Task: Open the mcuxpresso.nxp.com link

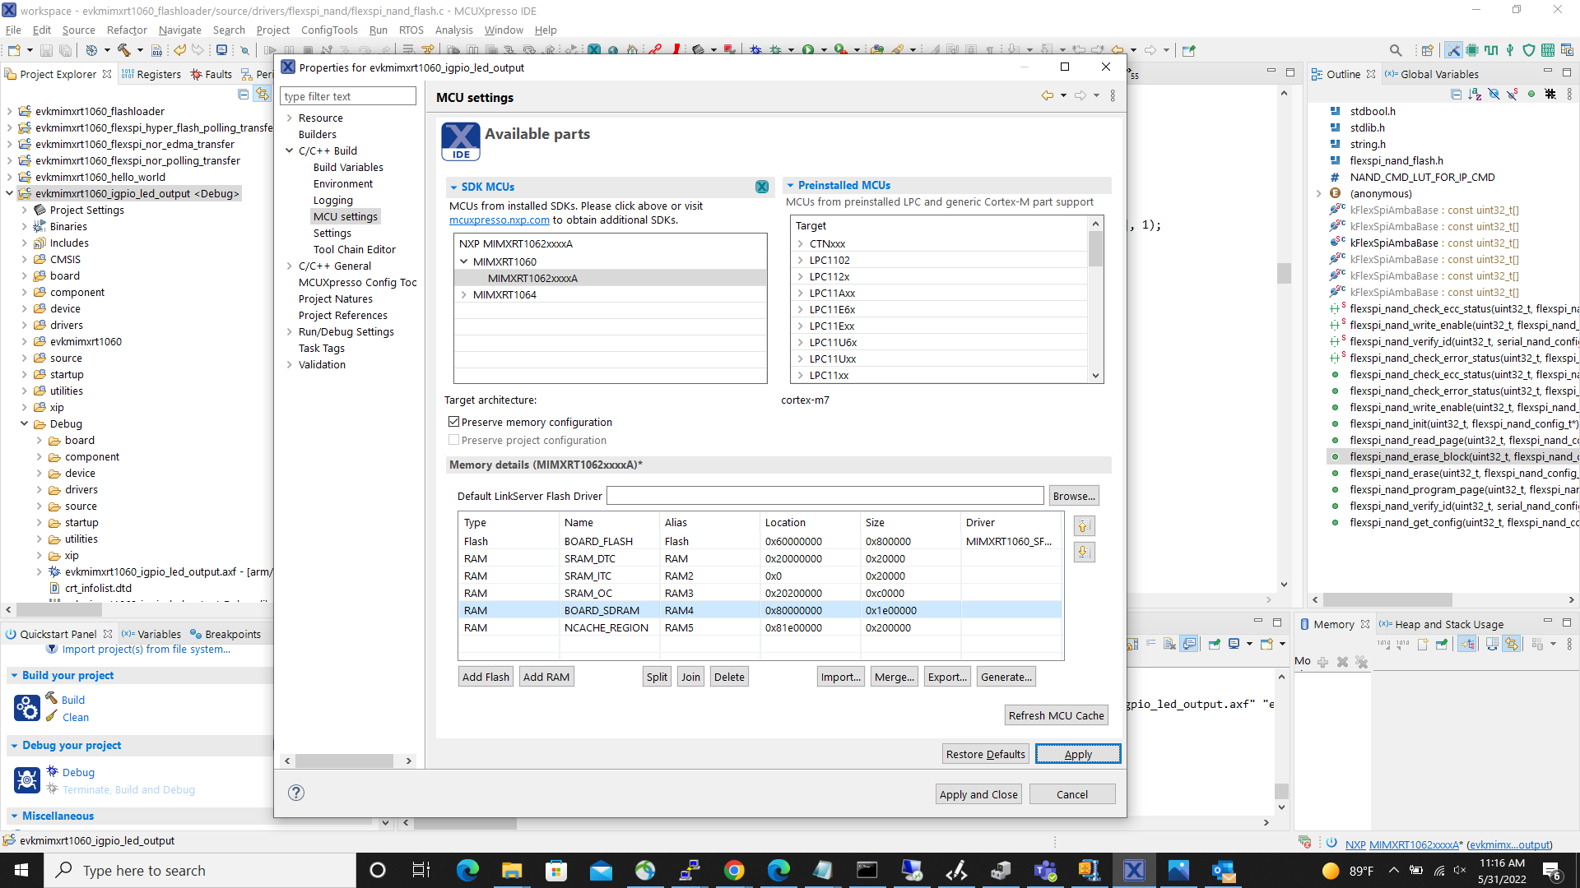Action: click(x=499, y=220)
